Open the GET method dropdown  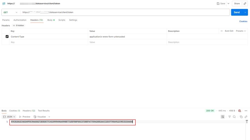[x=10, y=12]
